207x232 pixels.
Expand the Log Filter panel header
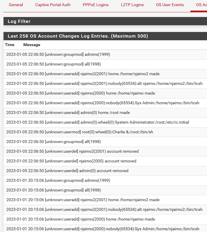click(x=105, y=21)
